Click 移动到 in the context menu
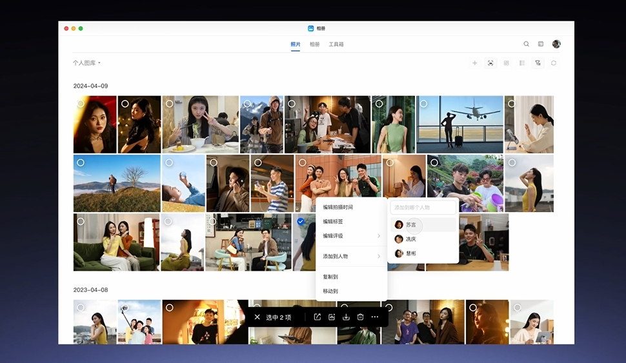The width and height of the screenshot is (626, 363). coord(330,291)
